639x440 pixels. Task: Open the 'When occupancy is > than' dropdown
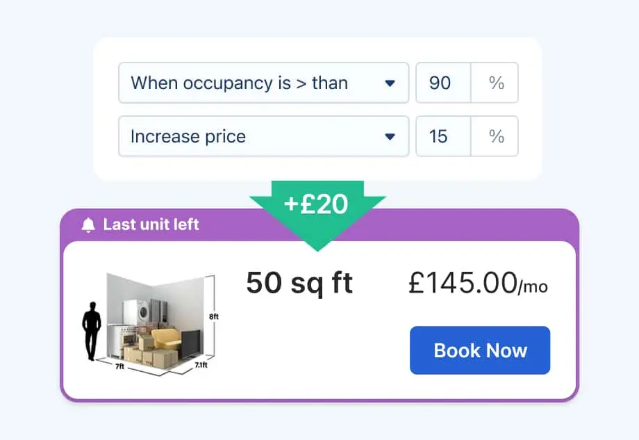coord(263,83)
